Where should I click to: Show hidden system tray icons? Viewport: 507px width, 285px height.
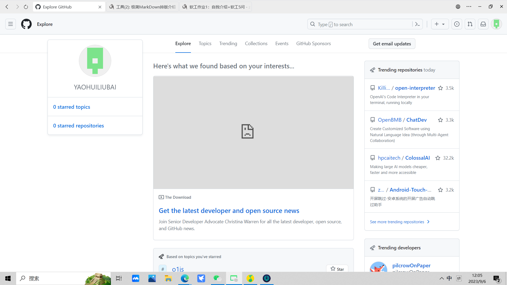point(442,278)
